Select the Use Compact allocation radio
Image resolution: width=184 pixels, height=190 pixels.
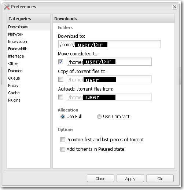[99, 117]
